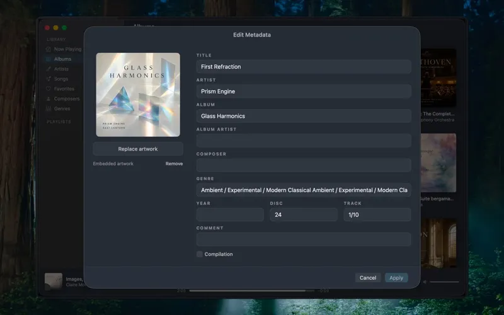The width and height of the screenshot is (504, 315).
Task: Click the Favorites heart icon
Action: [49, 89]
